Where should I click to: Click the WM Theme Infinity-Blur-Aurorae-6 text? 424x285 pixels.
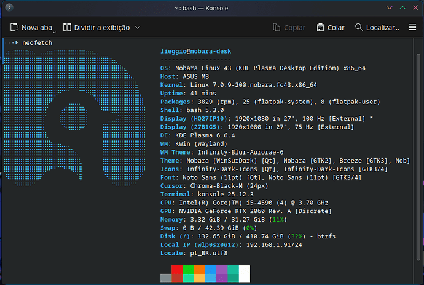pos(222,152)
